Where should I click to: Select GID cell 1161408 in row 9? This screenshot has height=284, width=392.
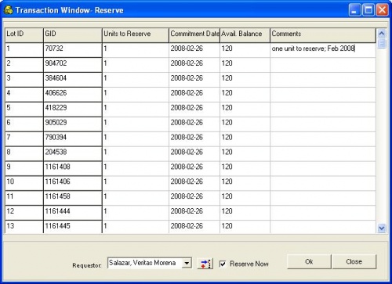click(73, 168)
